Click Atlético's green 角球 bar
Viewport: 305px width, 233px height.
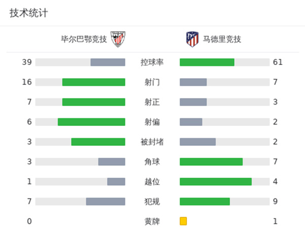(211, 162)
